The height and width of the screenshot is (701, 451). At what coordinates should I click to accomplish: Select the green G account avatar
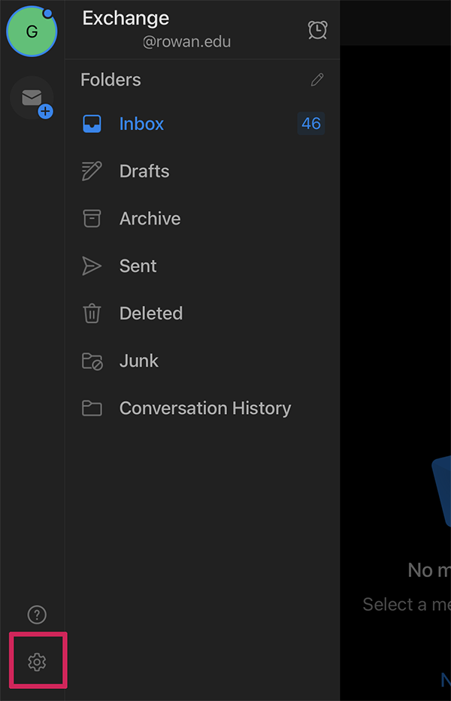click(x=32, y=32)
